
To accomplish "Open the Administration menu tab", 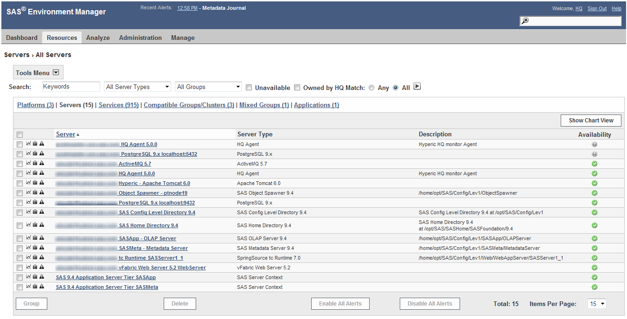I will click(x=140, y=38).
